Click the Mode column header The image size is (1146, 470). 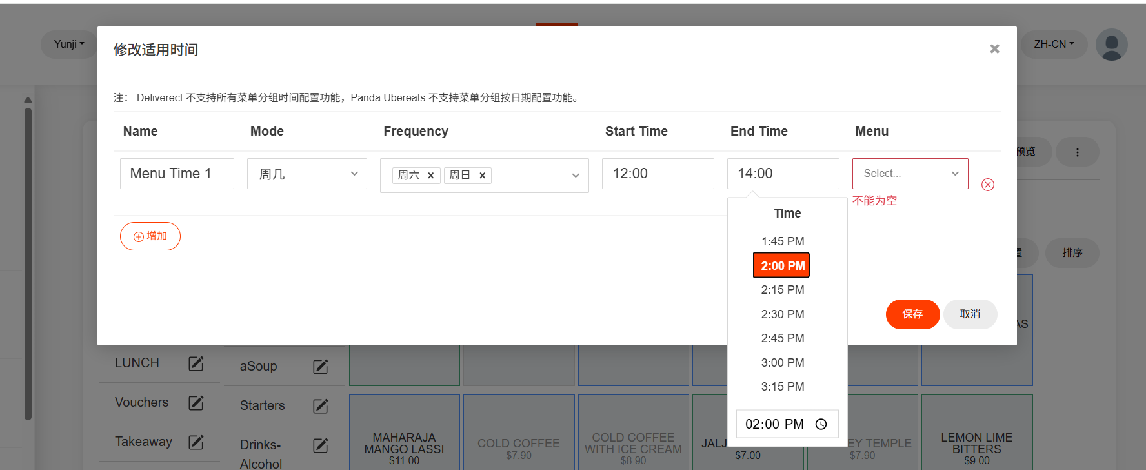(x=267, y=132)
